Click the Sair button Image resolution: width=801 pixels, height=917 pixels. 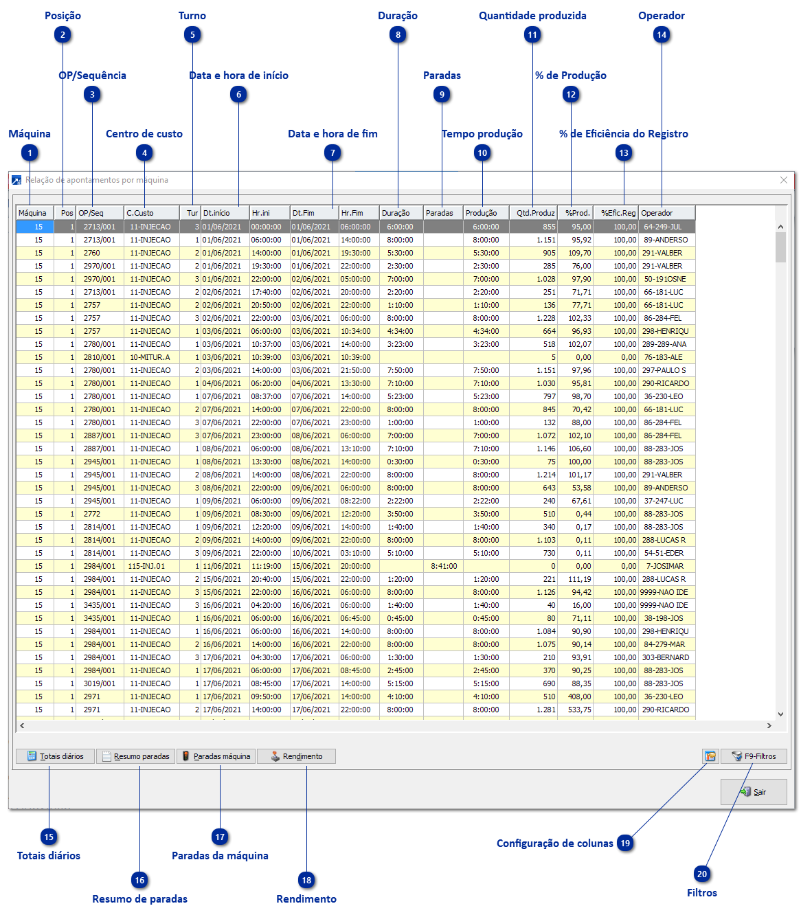[754, 792]
